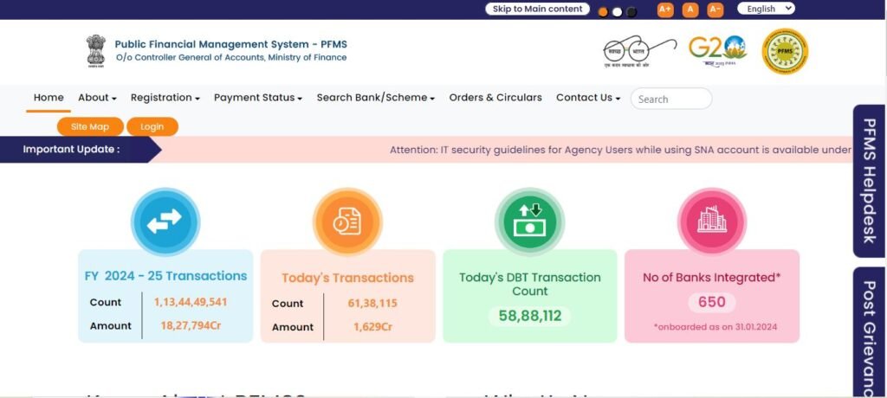This screenshot has width=887, height=398.
Task: Click the FY 2024 - 25 Transactions heading
Action: [165, 276]
